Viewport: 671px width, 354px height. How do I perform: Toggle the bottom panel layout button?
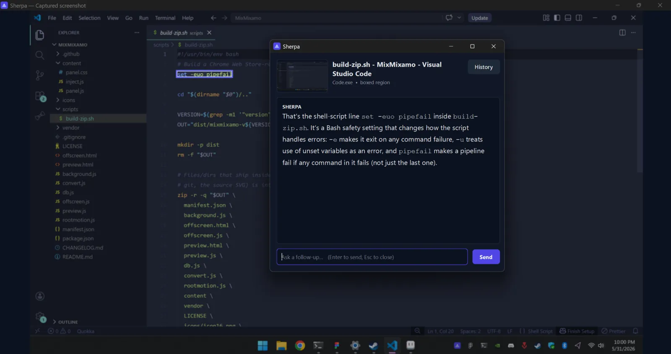[x=568, y=18]
